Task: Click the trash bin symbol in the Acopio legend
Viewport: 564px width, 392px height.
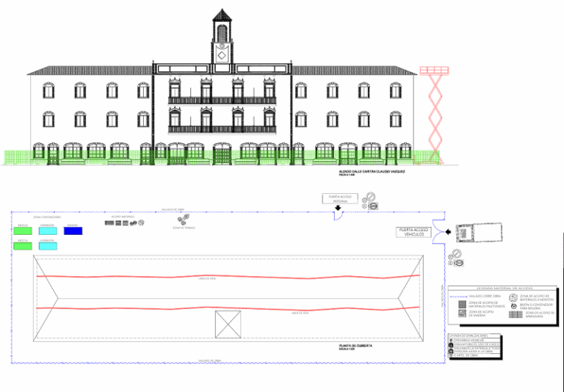Action: pyautogui.click(x=513, y=306)
